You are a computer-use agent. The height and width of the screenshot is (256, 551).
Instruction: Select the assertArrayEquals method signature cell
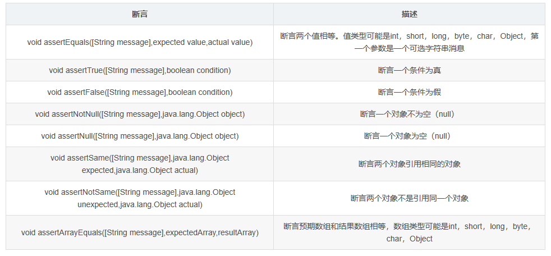pyautogui.click(x=140, y=232)
